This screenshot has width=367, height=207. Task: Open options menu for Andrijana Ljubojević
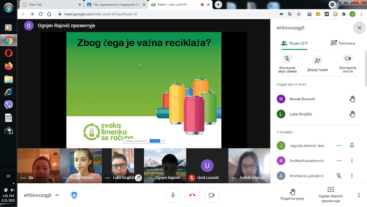coord(352,176)
